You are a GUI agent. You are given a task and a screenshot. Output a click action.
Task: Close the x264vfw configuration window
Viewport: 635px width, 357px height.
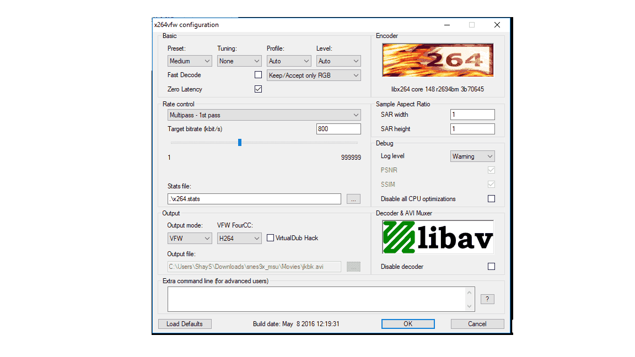coord(497,25)
